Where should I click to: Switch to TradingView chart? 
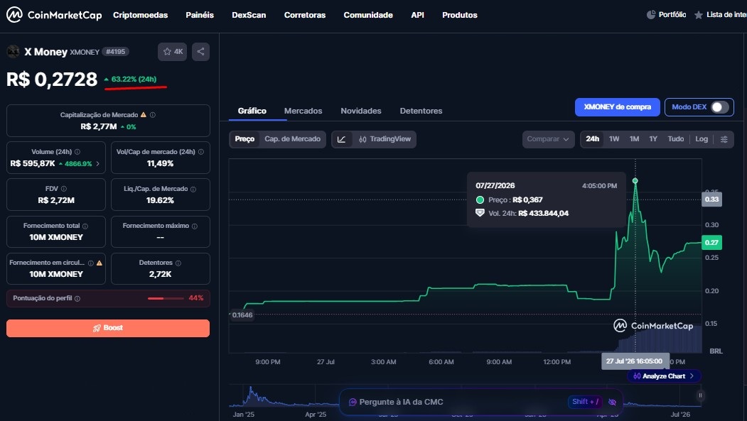385,139
